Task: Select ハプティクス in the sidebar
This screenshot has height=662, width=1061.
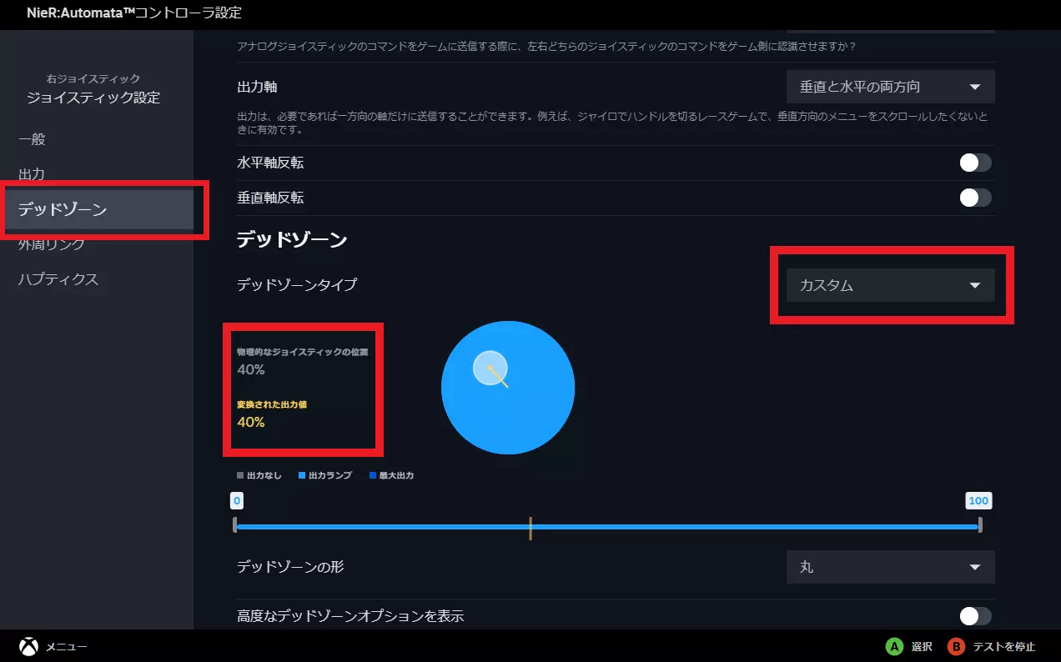Action: (x=58, y=279)
